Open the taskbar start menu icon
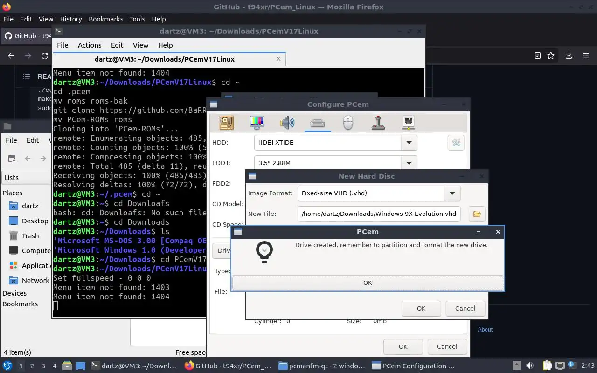 pos(7,366)
